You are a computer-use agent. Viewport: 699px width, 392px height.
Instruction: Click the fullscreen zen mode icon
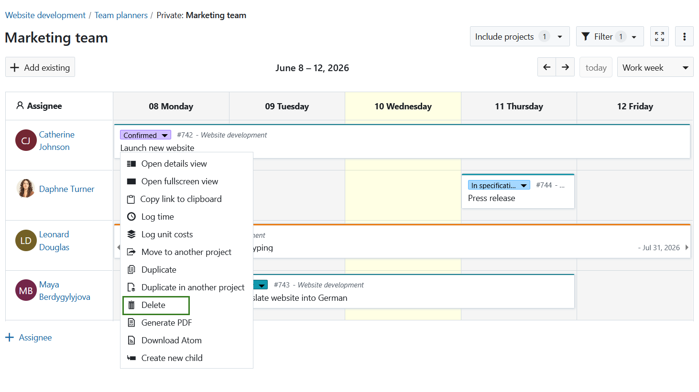point(659,36)
